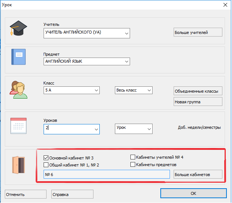Open the Учитель dropdown list
This screenshot has width=232, height=203.
pos(126,33)
